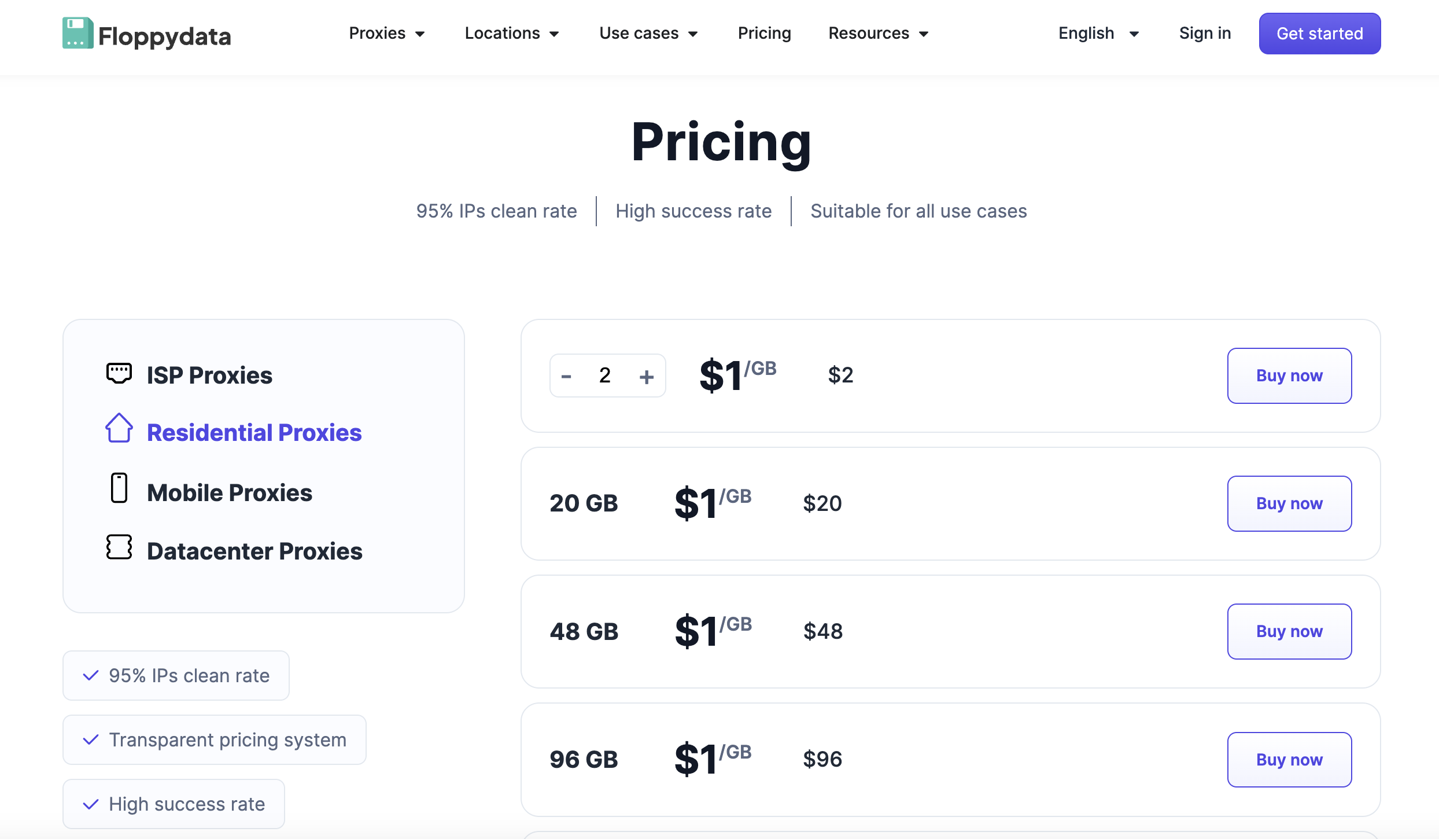Switch to Mobile Proxies pricing
This screenshot has height=839, width=1439.
[230, 492]
